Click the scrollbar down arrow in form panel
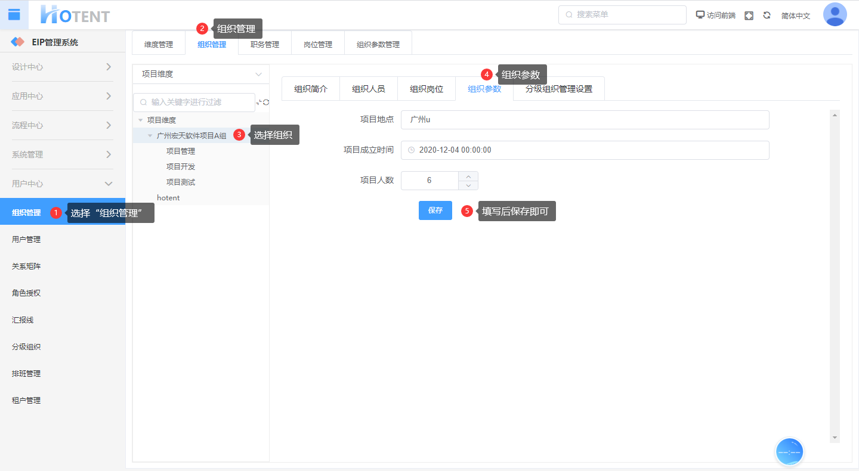 [835, 438]
